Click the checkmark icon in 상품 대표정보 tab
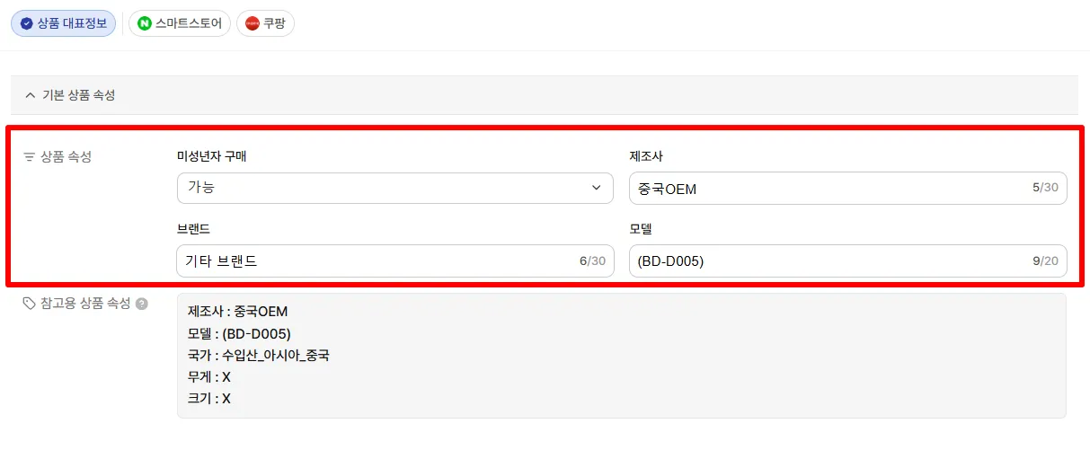The width and height of the screenshot is (1090, 450). click(x=26, y=23)
